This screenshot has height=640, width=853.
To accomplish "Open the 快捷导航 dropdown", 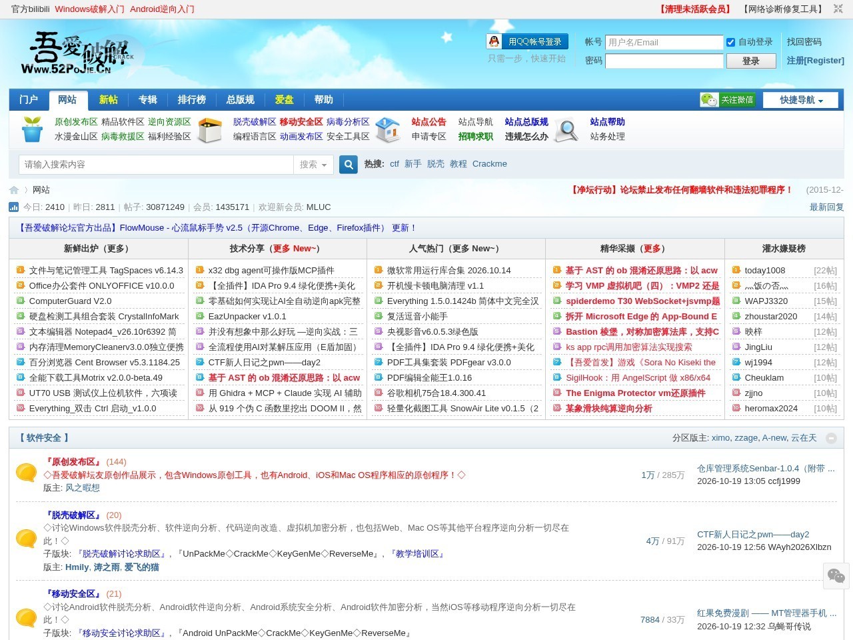I will pyautogui.click(x=801, y=100).
